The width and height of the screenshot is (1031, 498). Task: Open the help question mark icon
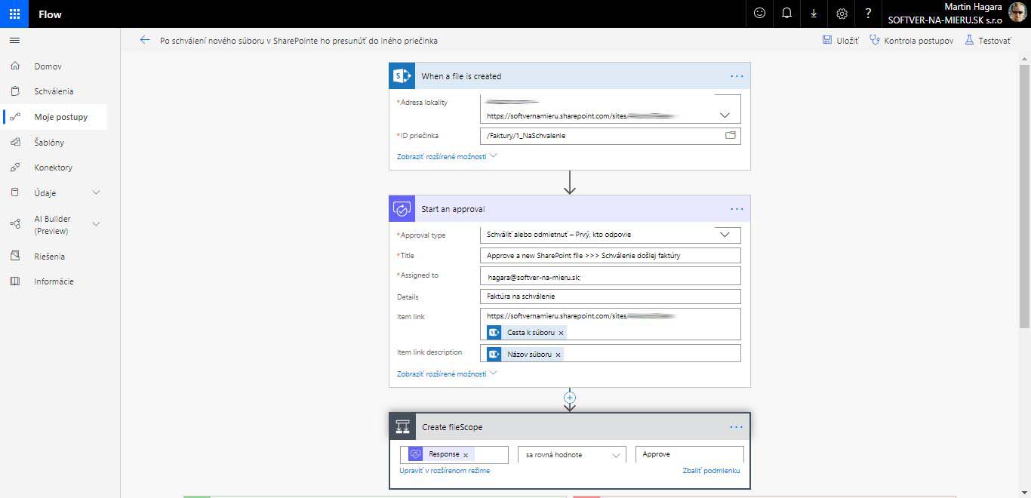[869, 14]
